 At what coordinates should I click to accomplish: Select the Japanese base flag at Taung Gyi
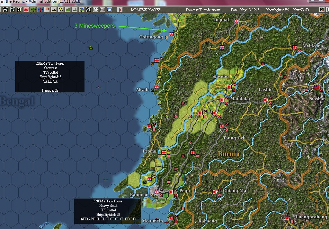pyautogui.click(x=222, y=126)
